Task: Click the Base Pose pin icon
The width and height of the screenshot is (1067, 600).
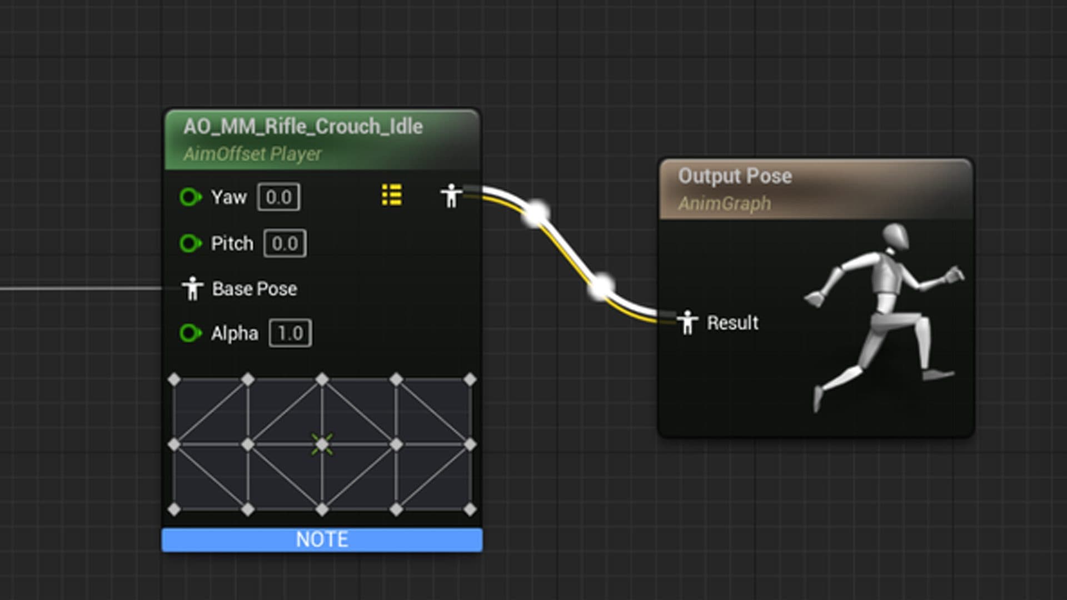Action: click(x=192, y=288)
